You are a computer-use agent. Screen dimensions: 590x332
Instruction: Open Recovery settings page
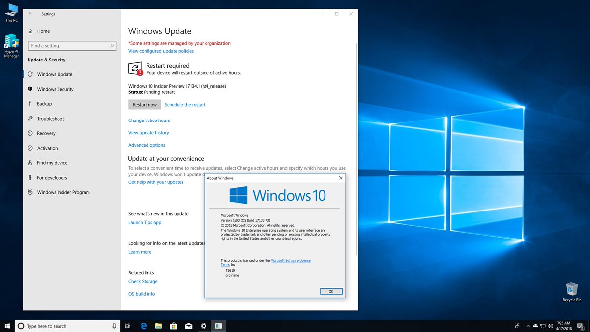[72, 133]
